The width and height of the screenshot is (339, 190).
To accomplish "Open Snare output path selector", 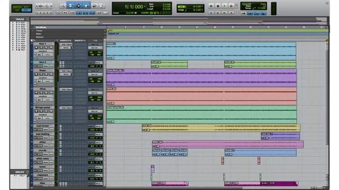I will (95, 74).
